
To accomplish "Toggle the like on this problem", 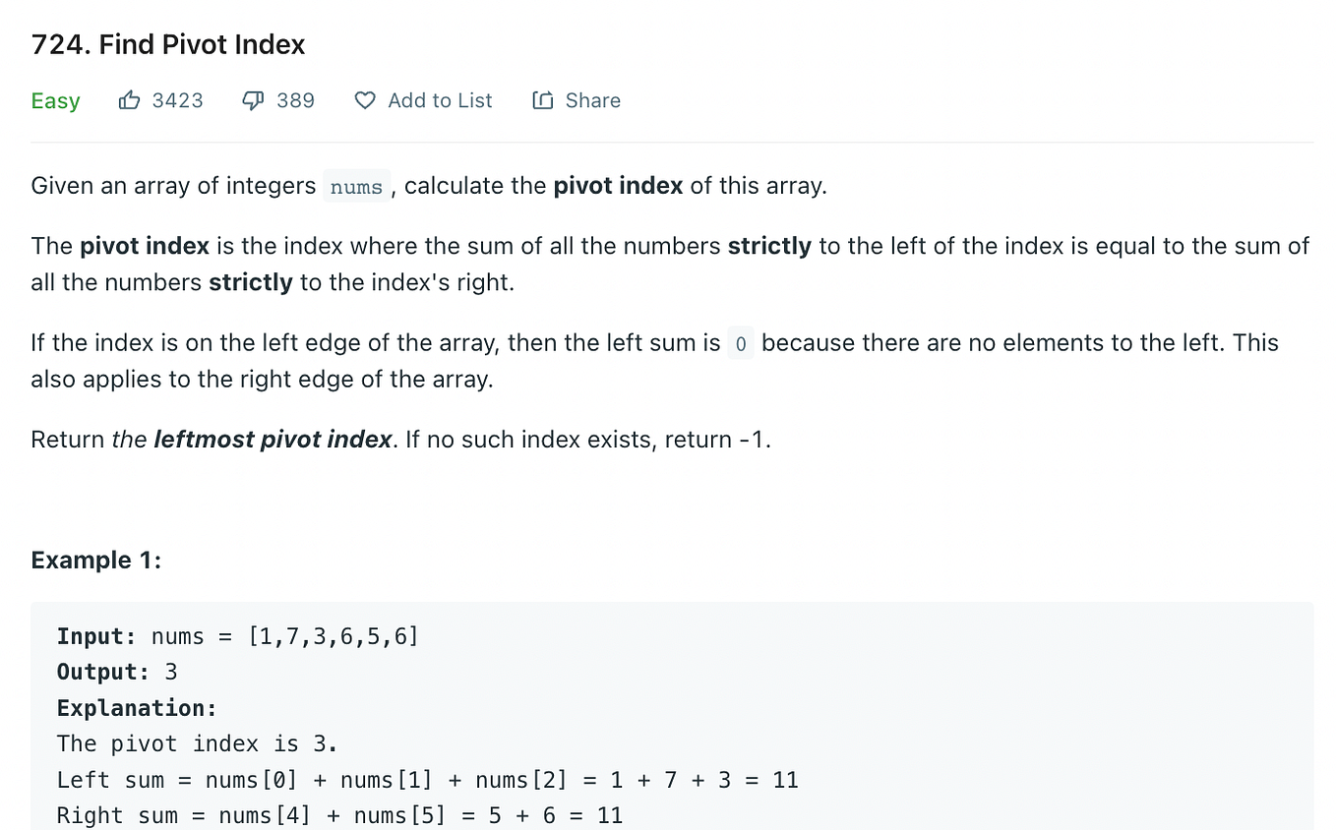I will (130, 99).
